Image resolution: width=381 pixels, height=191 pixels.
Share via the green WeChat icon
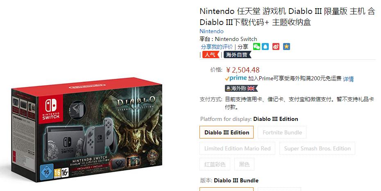(x=256, y=47)
